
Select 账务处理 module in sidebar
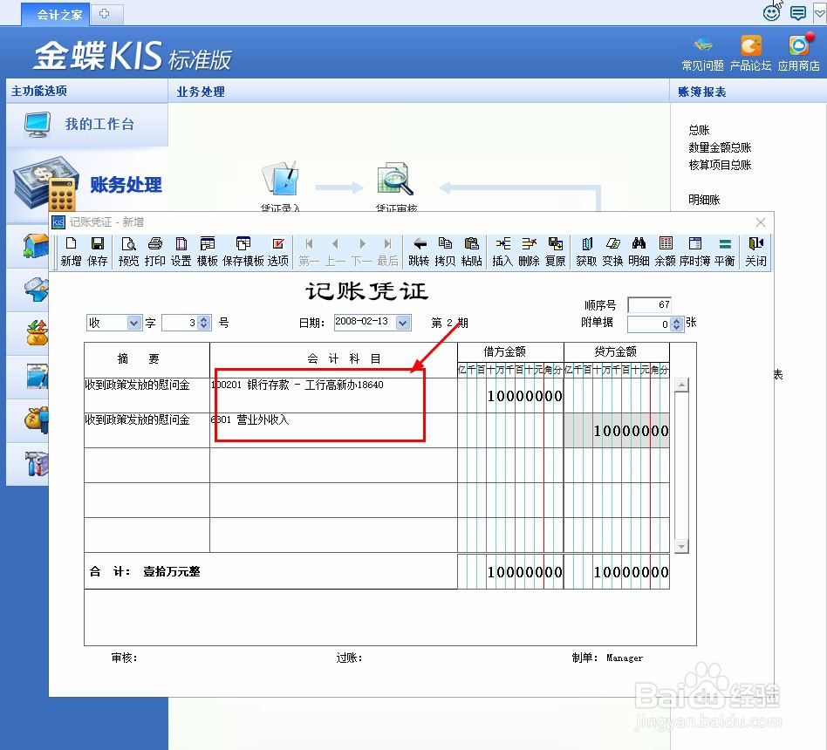pos(87,185)
